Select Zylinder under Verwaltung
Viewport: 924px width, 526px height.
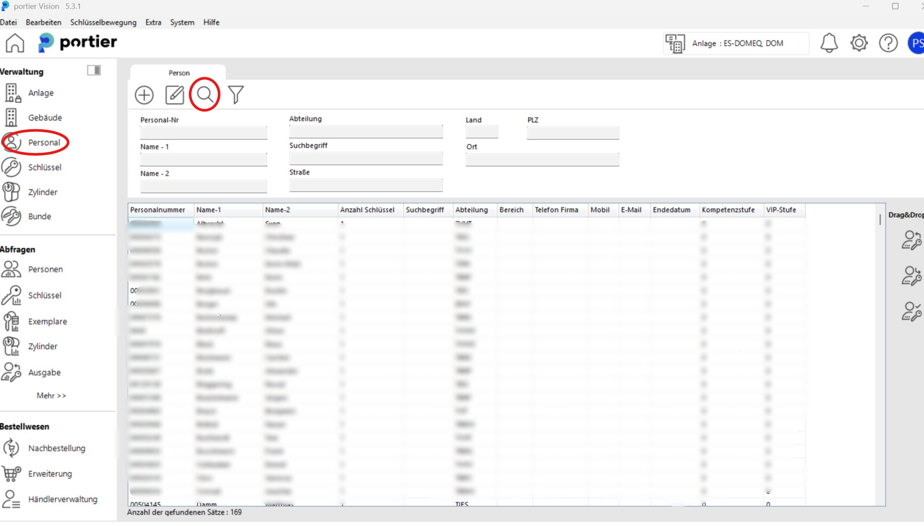tap(42, 192)
